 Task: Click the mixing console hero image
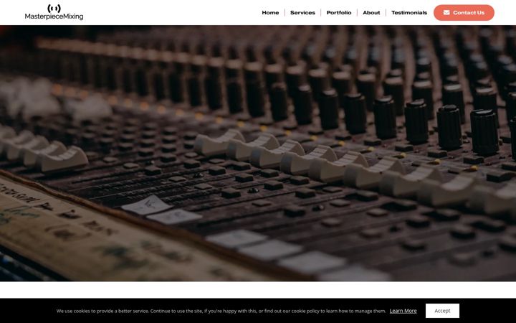coord(258,154)
